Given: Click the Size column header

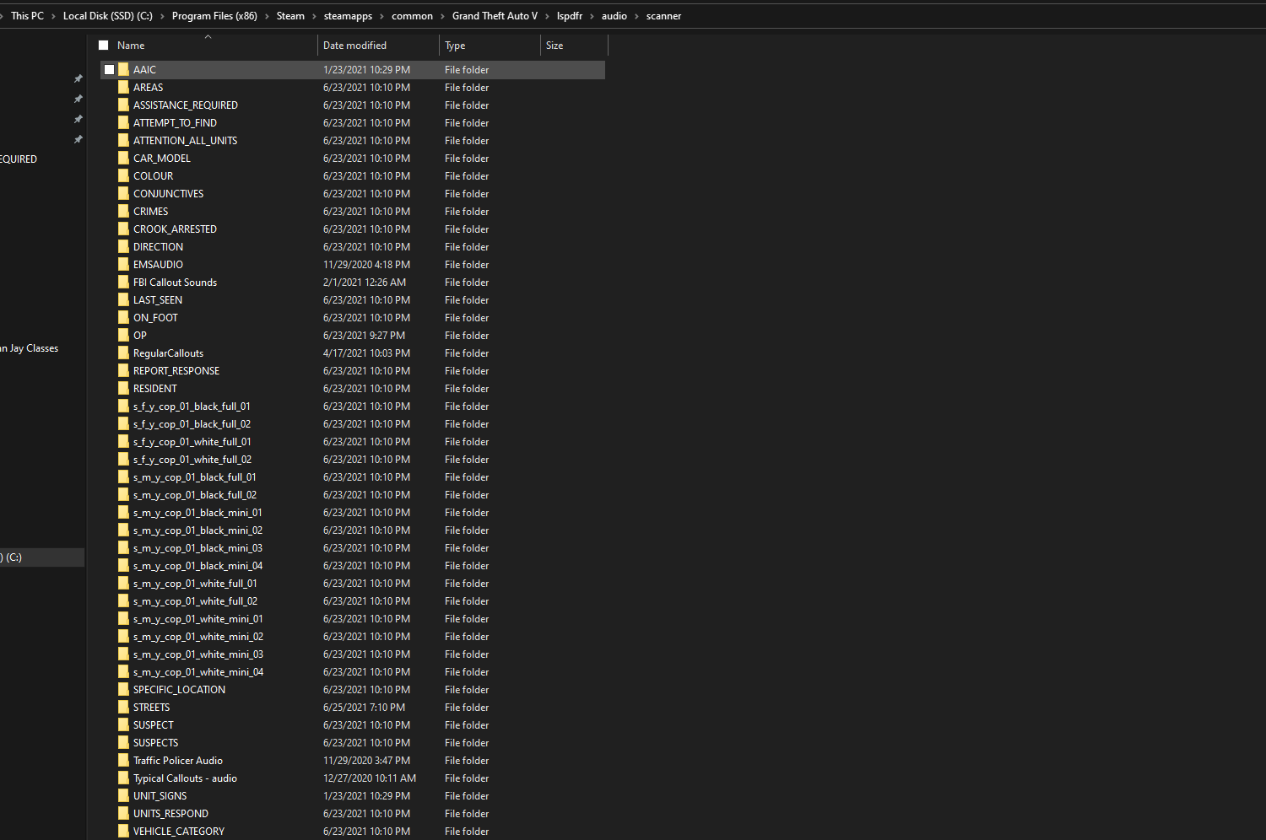Looking at the screenshot, I should point(555,46).
